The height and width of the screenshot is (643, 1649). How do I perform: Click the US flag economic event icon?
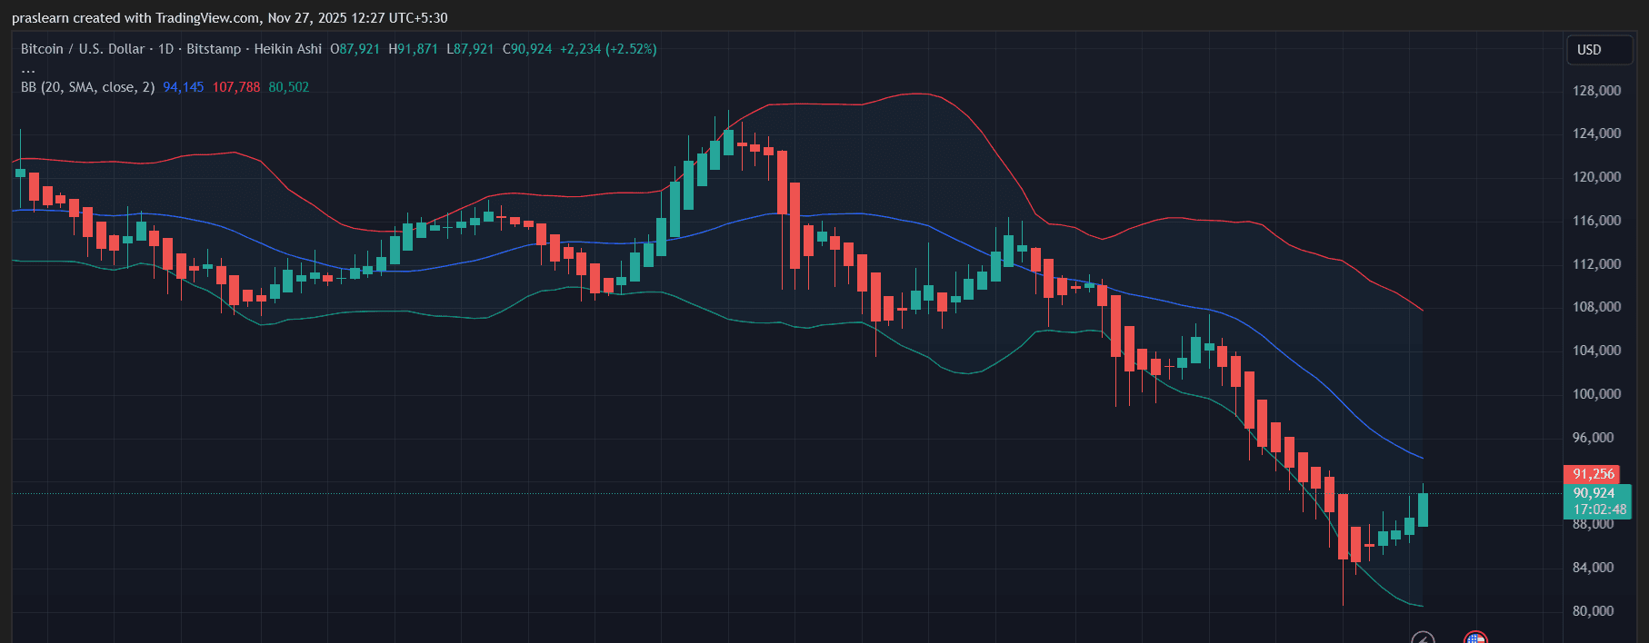click(x=1475, y=638)
